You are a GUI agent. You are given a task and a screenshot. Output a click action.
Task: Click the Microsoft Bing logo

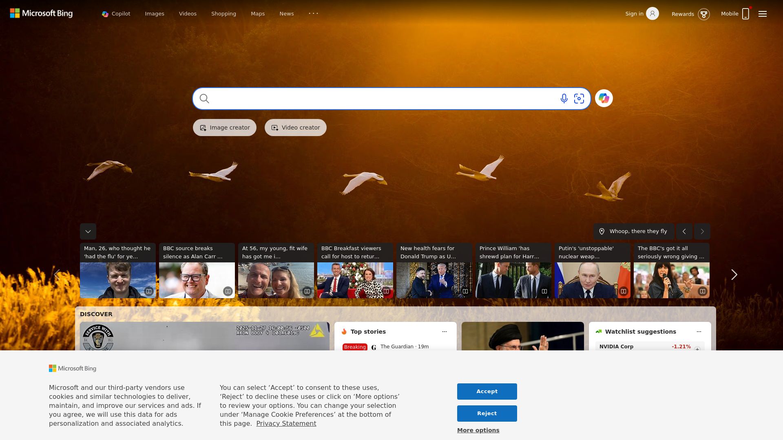pos(41,13)
